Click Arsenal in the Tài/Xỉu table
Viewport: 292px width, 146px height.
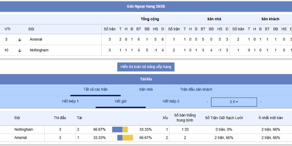(20, 138)
